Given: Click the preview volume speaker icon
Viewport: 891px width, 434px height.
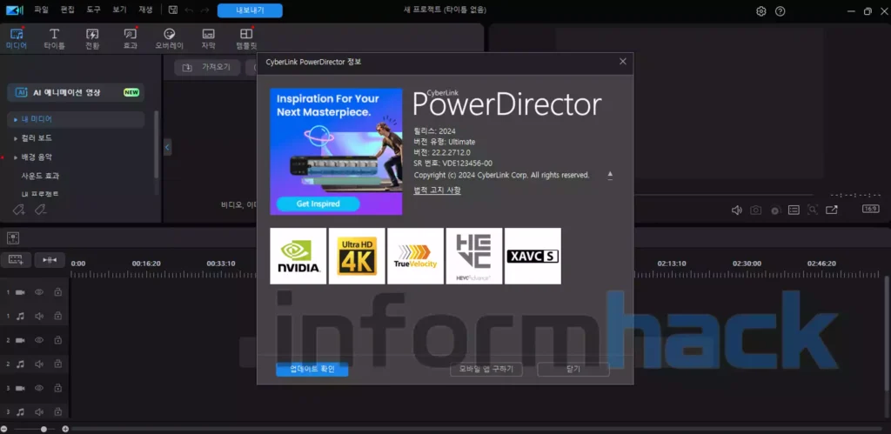Looking at the screenshot, I should coord(736,210).
